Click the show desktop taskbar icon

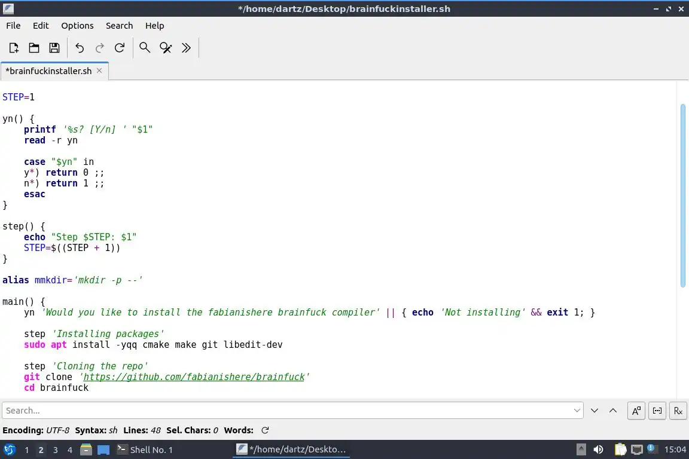(x=103, y=450)
